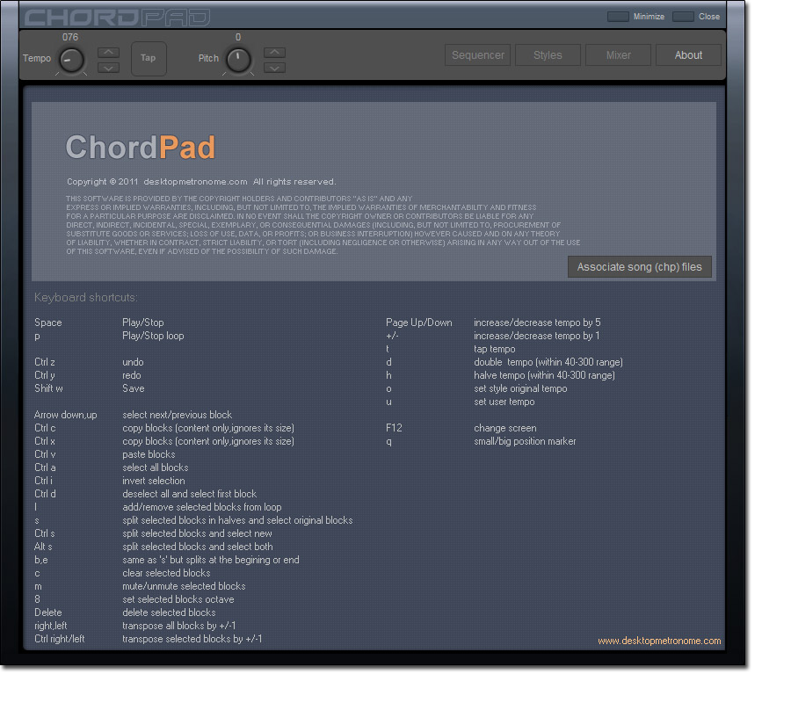Click 'select next/previous block' text

coord(177,415)
